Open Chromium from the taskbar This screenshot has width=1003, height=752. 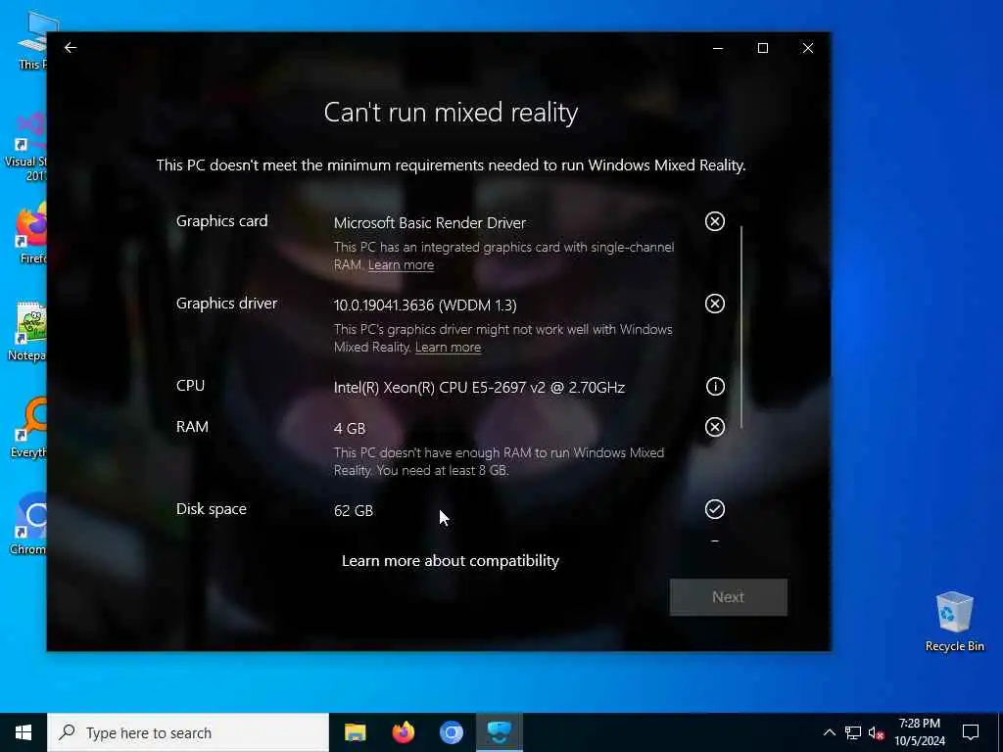pos(452,732)
